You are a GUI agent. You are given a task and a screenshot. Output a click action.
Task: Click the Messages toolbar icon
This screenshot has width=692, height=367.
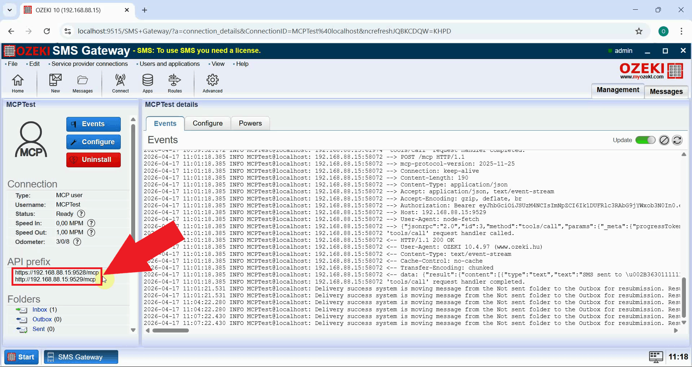click(83, 83)
